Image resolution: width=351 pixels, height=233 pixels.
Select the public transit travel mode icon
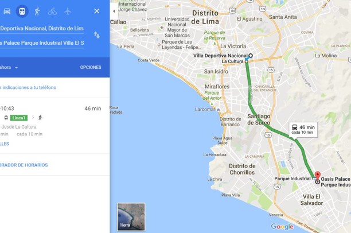point(22,11)
